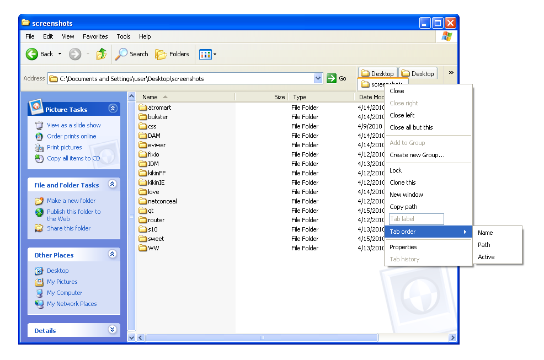Screen dimensions: 544x360
Task: Open the Tools menu
Action: click(x=123, y=36)
